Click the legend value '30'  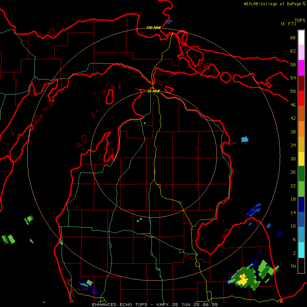293,159
